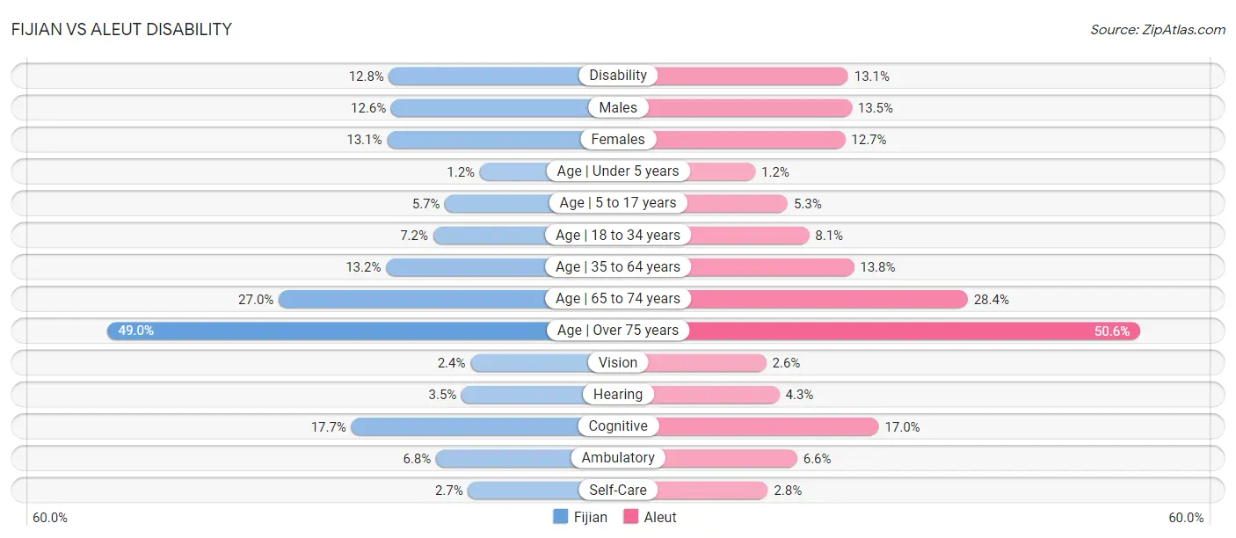Click the Age | Under 5 years label
This screenshot has width=1236, height=538.
point(618,171)
